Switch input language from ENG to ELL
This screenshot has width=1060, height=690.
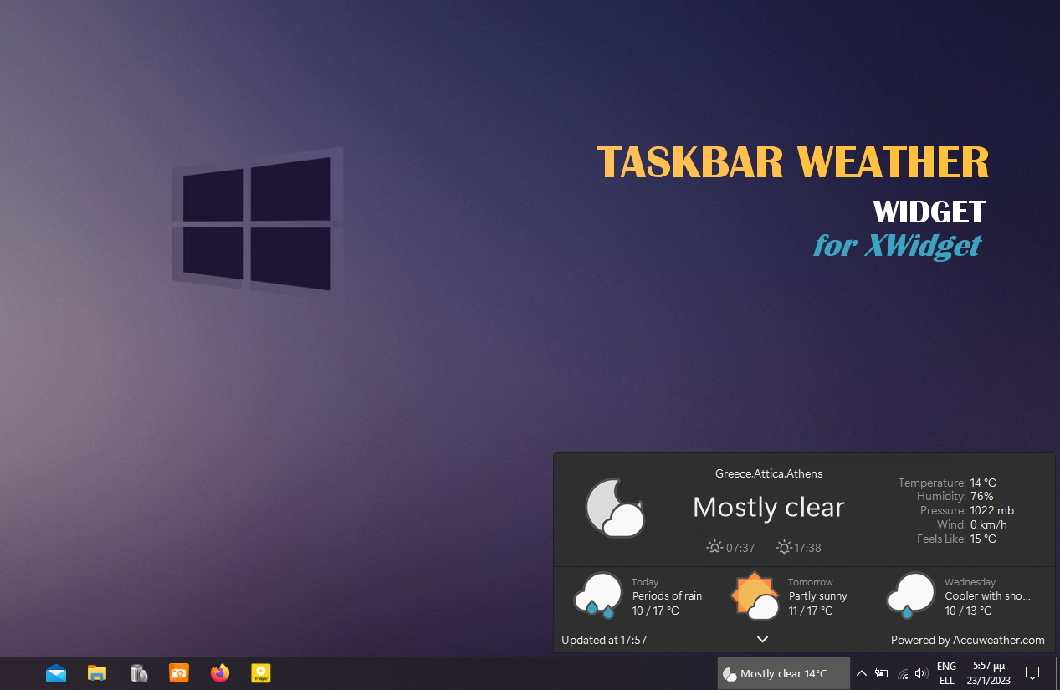(945, 673)
